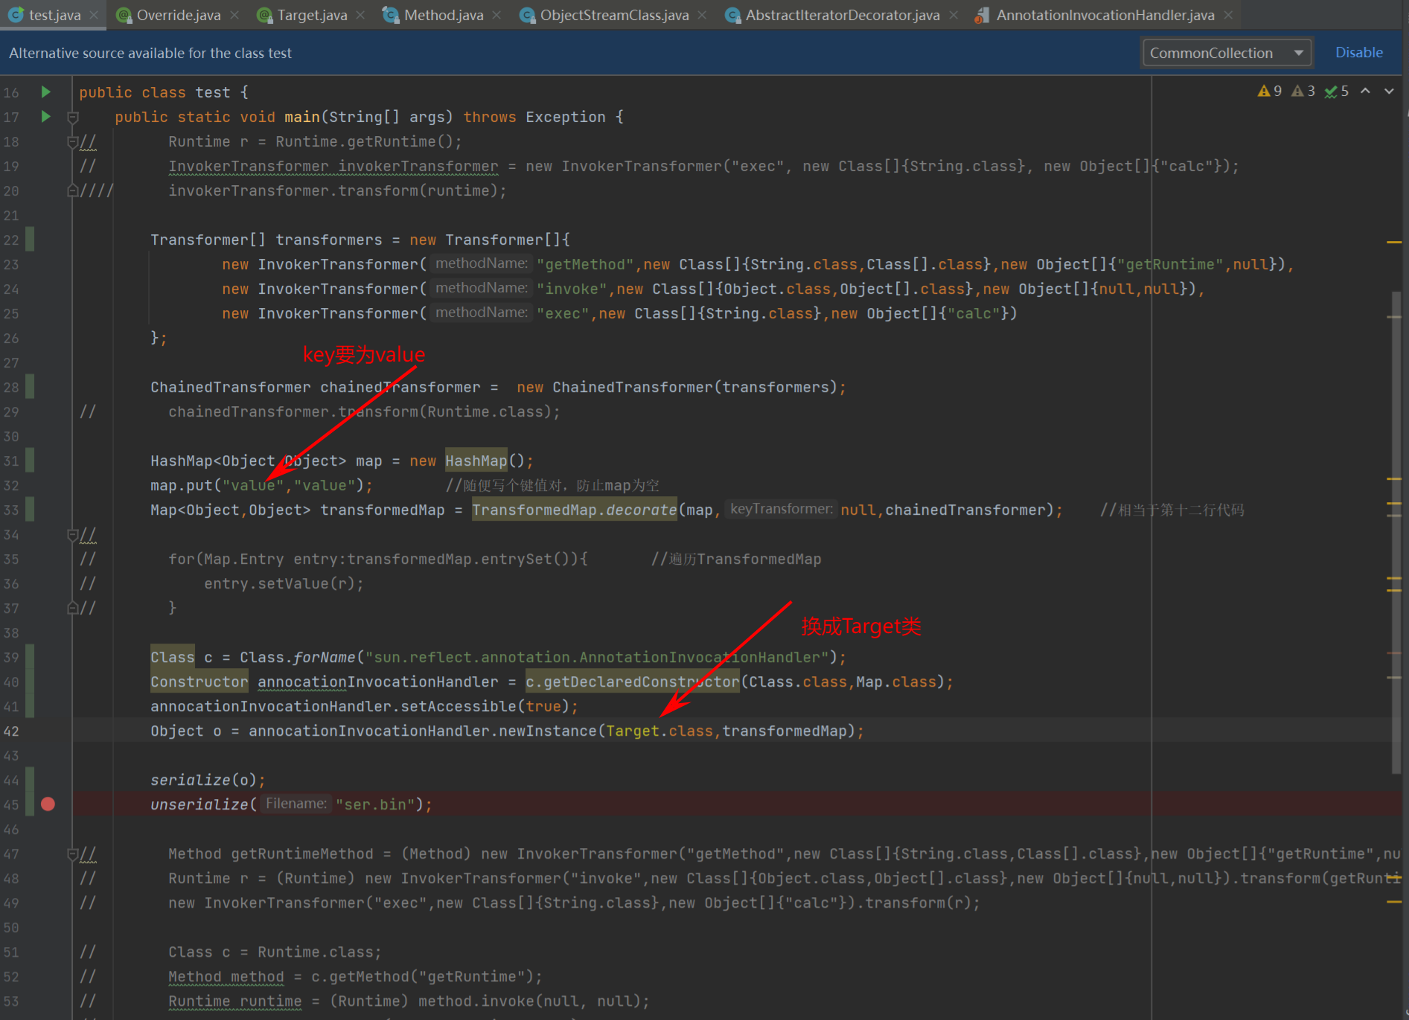This screenshot has width=1409, height=1020.
Task: Click the HashMap constructor on line 31
Action: coord(476,461)
